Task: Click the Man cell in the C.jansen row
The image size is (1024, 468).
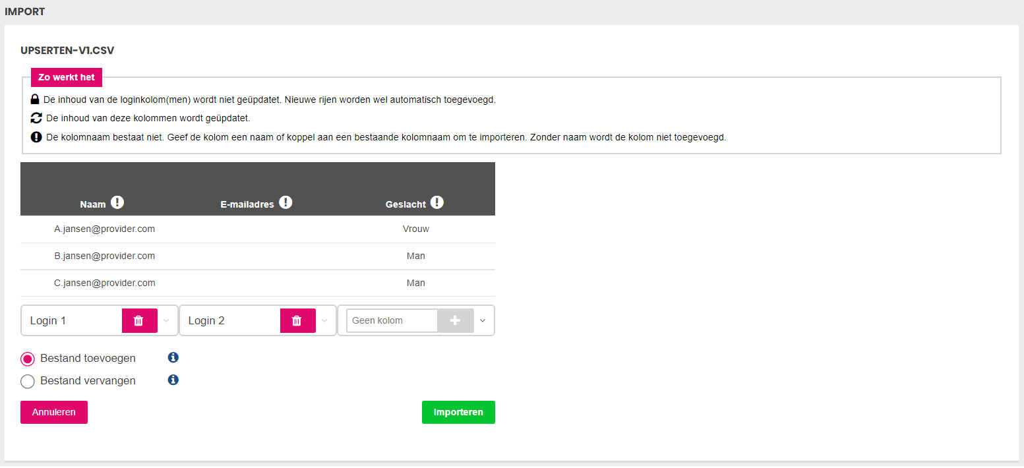Action: [416, 283]
